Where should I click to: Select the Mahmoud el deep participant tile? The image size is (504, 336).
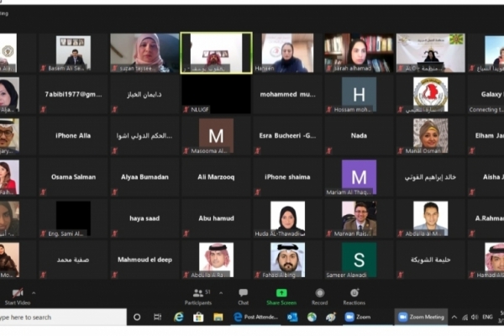click(144, 260)
